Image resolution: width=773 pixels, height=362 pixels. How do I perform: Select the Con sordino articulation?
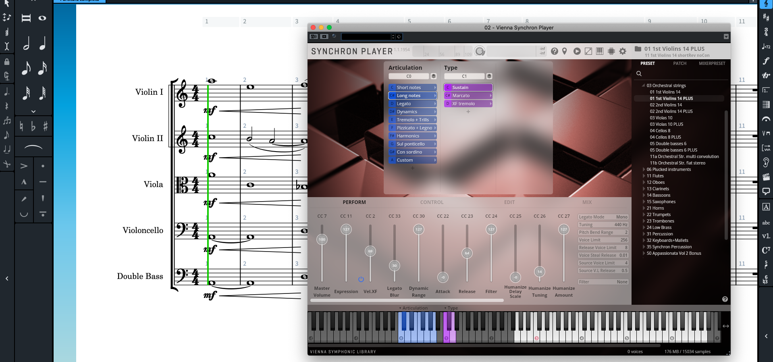tap(413, 152)
